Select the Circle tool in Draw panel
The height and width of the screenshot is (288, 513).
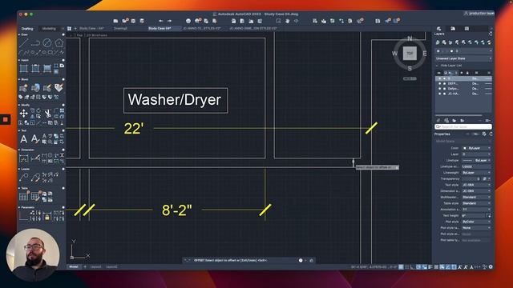coord(47,42)
